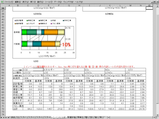The height and width of the screenshot is (119, 159).
Task: Click the Excel workbook icon in menu bar
Action: tap(2, 2)
